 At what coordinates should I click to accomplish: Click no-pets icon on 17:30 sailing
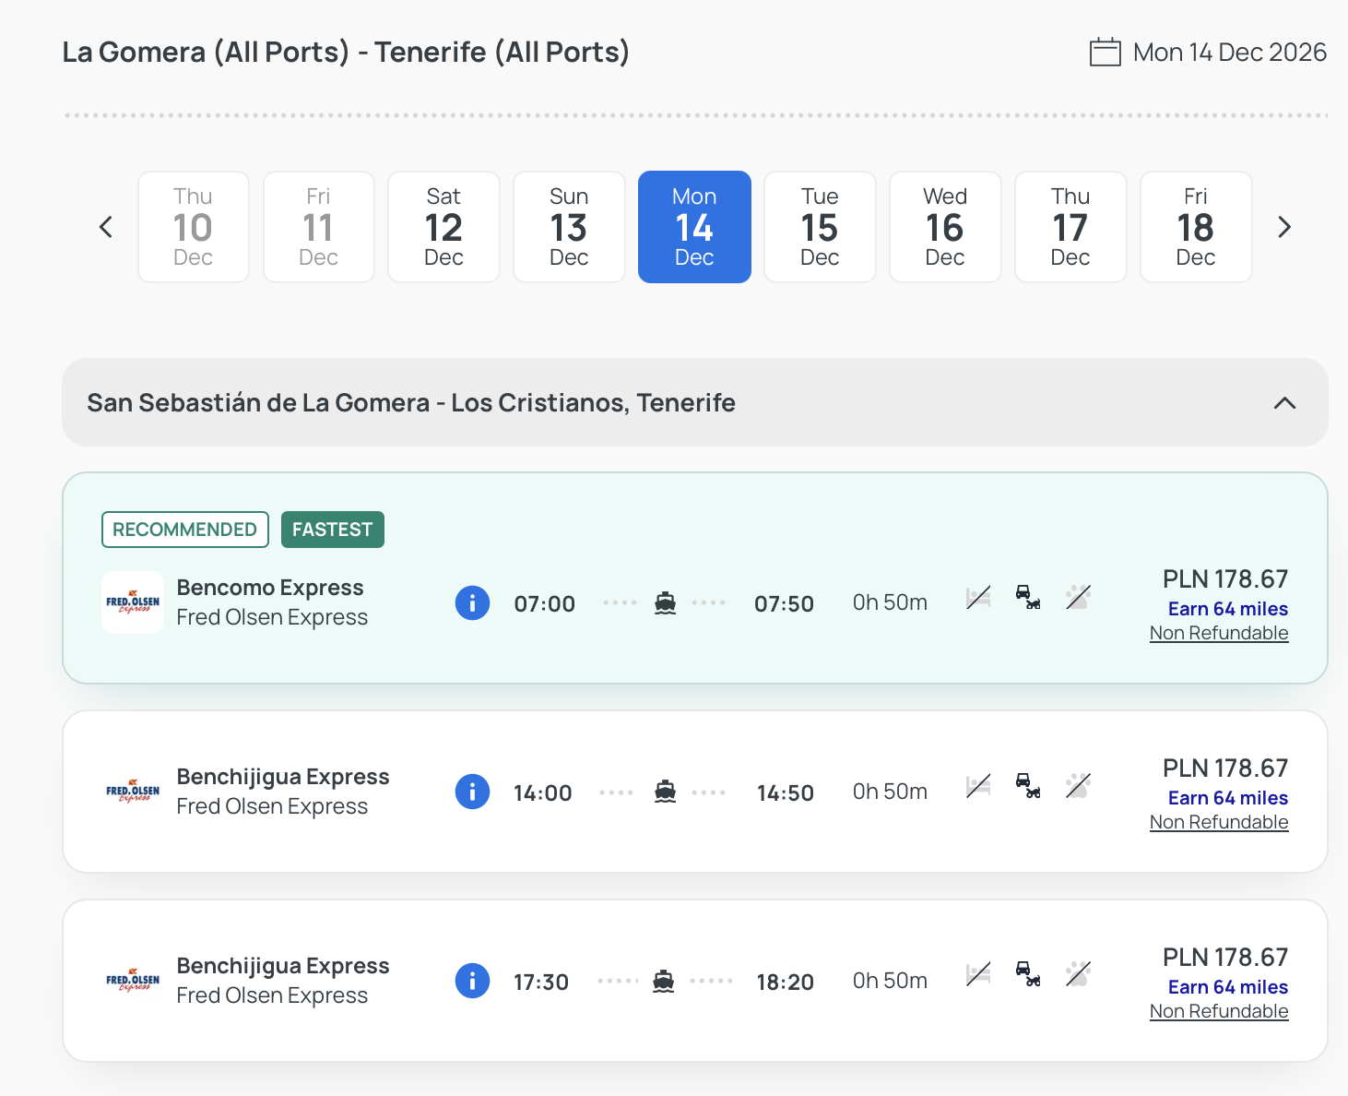[1078, 974]
